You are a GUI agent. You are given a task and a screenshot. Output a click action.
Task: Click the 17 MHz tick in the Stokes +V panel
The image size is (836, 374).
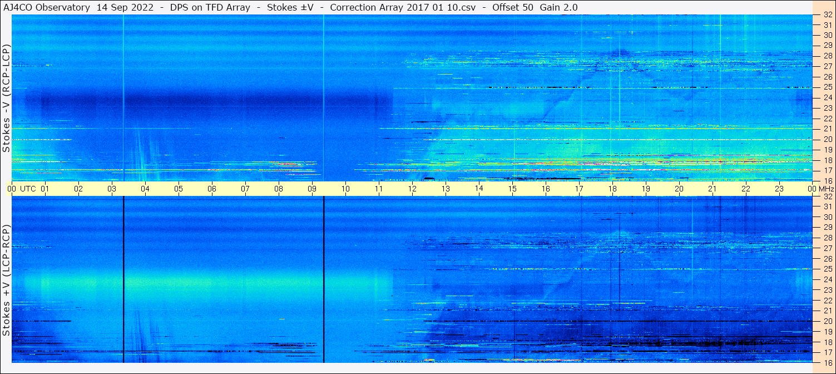tap(827, 352)
